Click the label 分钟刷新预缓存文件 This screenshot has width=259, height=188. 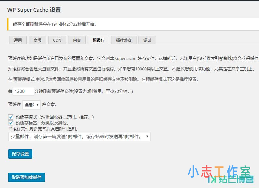click(83, 91)
